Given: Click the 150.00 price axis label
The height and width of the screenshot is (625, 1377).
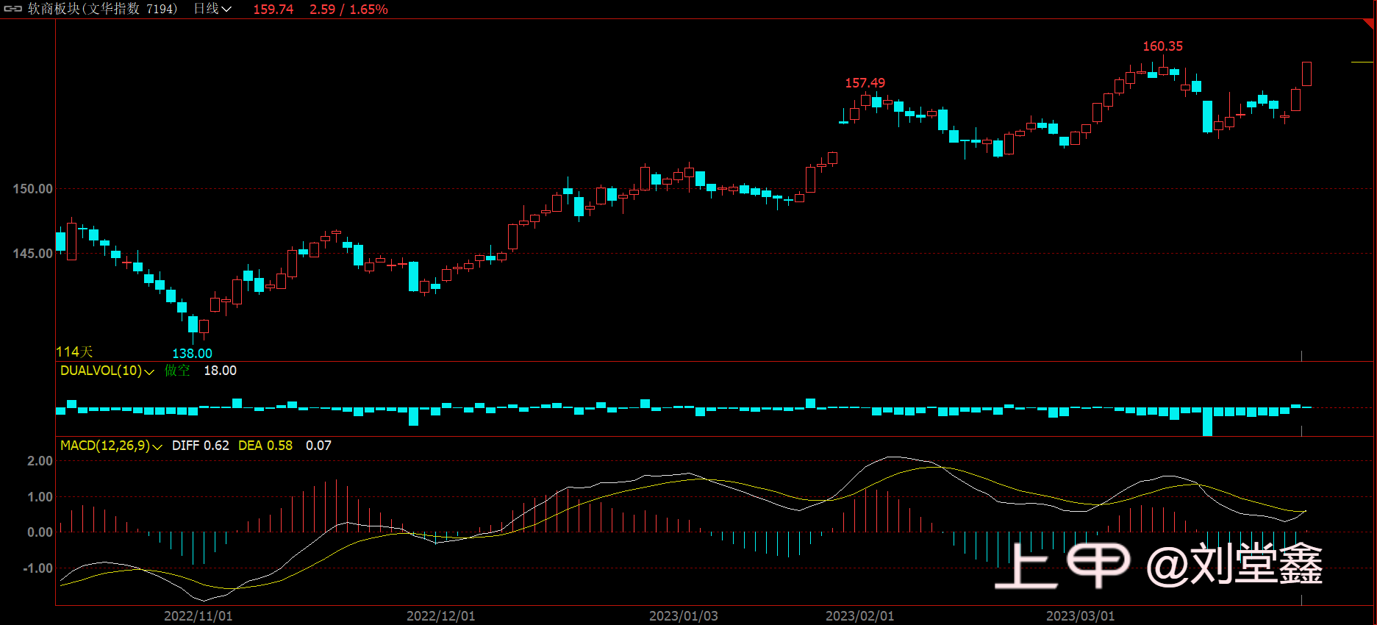Looking at the screenshot, I should (x=32, y=189).
